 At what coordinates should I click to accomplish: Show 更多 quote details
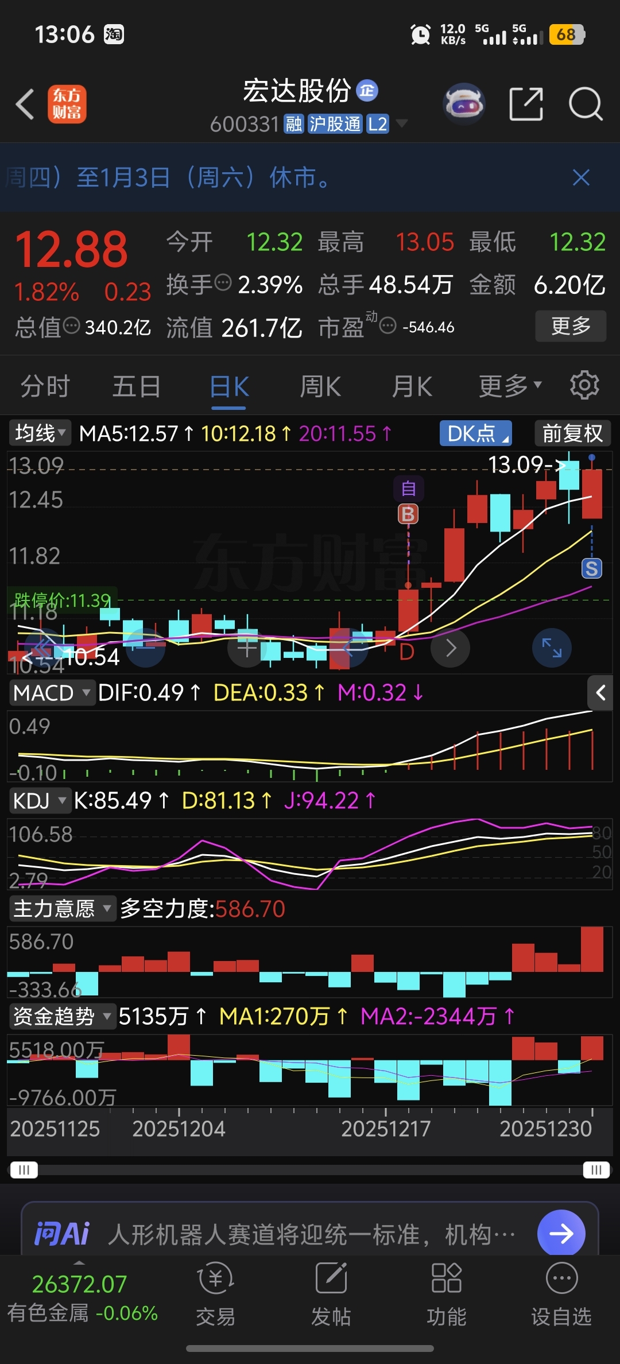(x=571, y=326)
